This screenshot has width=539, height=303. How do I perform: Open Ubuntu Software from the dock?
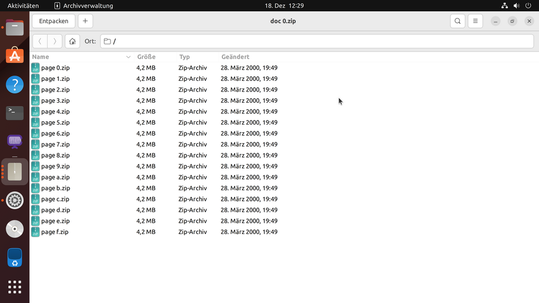pos(15,56)
